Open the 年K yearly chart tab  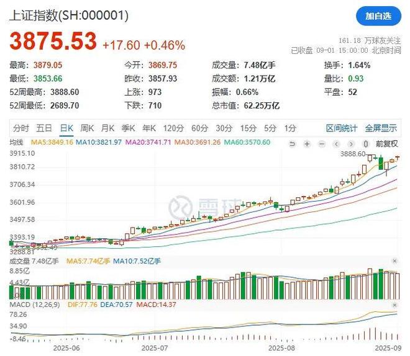(150, 128)
